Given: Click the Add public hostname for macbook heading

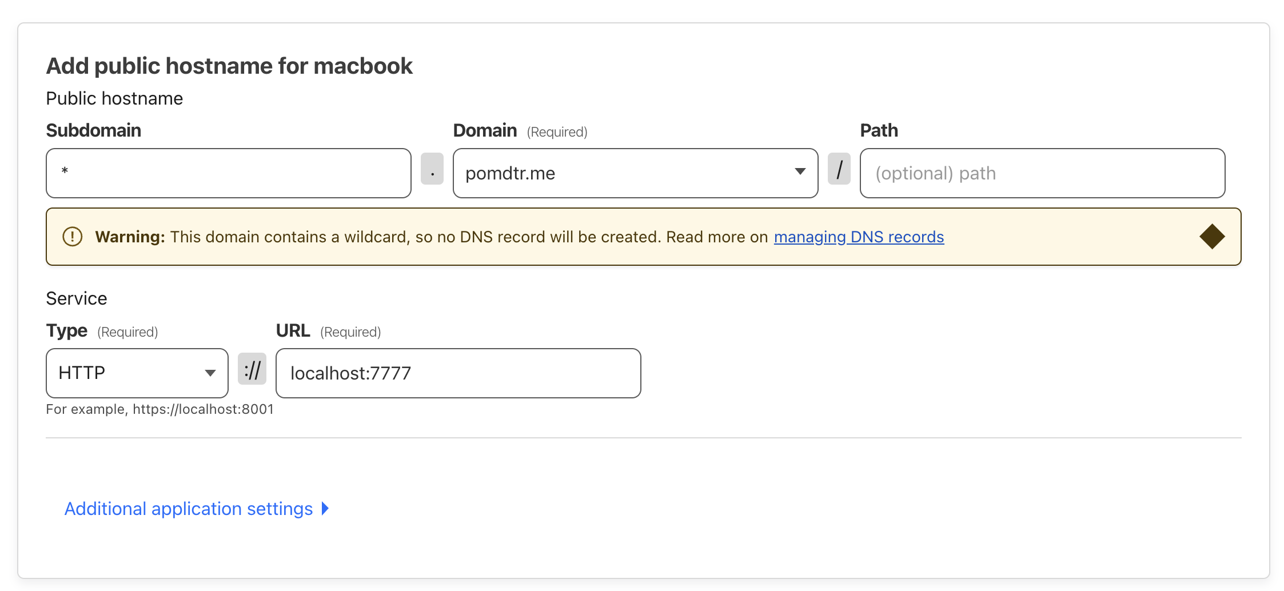Looking at the screenshot, I should [229, 66].
